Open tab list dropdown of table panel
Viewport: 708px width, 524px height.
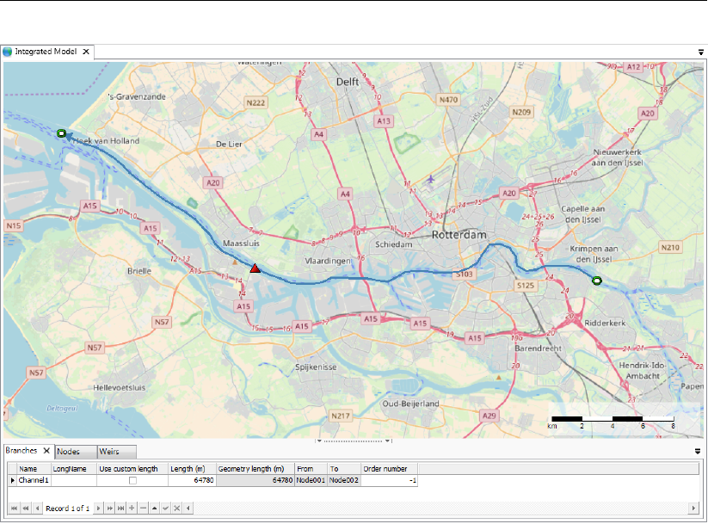point(698,451)
